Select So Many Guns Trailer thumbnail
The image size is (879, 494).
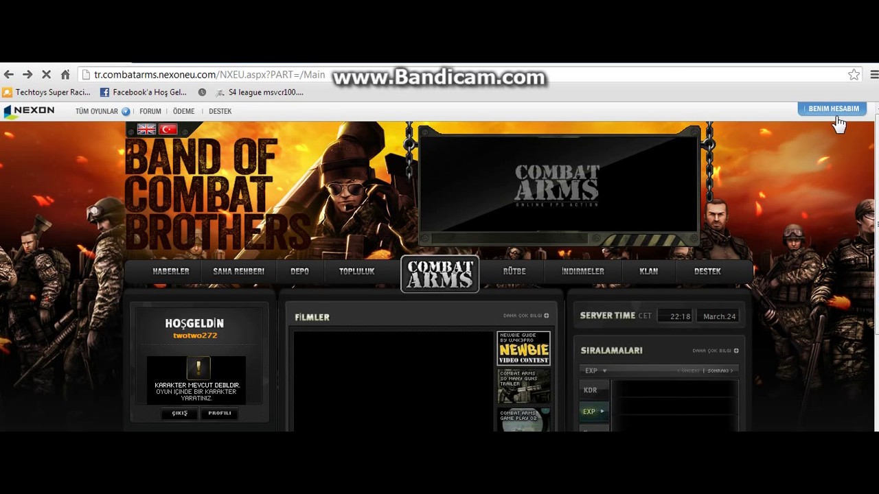(x=523, y=386)
